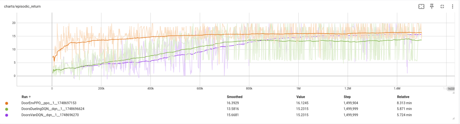Click the green color dot for DoorsDuelingDQN
Screen dimensions: 460x124
(7, 109)
